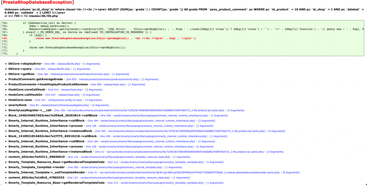Click code line 764 with $webservice_call

(x=50, y=23)
